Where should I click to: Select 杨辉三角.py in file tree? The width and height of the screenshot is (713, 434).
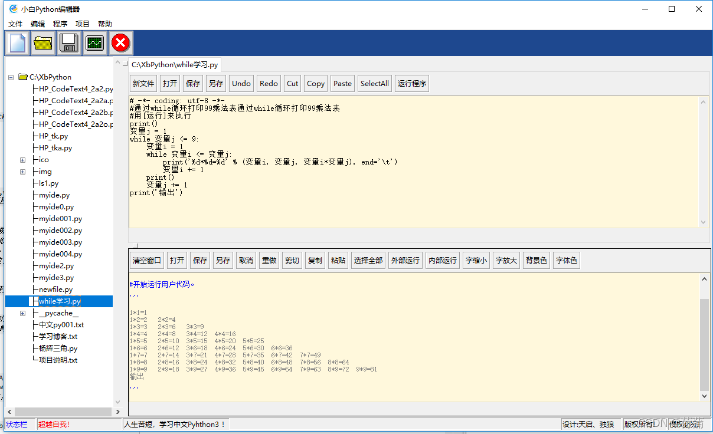click(58, 348)
